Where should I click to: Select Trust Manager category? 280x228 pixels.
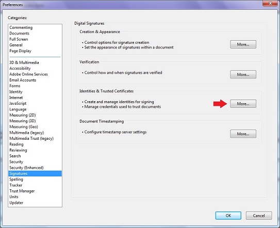coord(22,191)
